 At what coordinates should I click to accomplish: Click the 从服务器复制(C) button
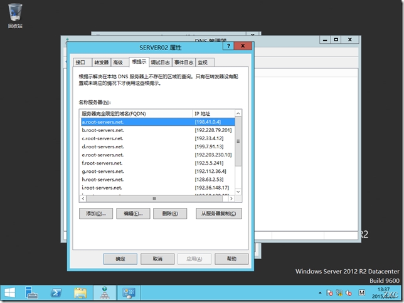coord(219,213)
